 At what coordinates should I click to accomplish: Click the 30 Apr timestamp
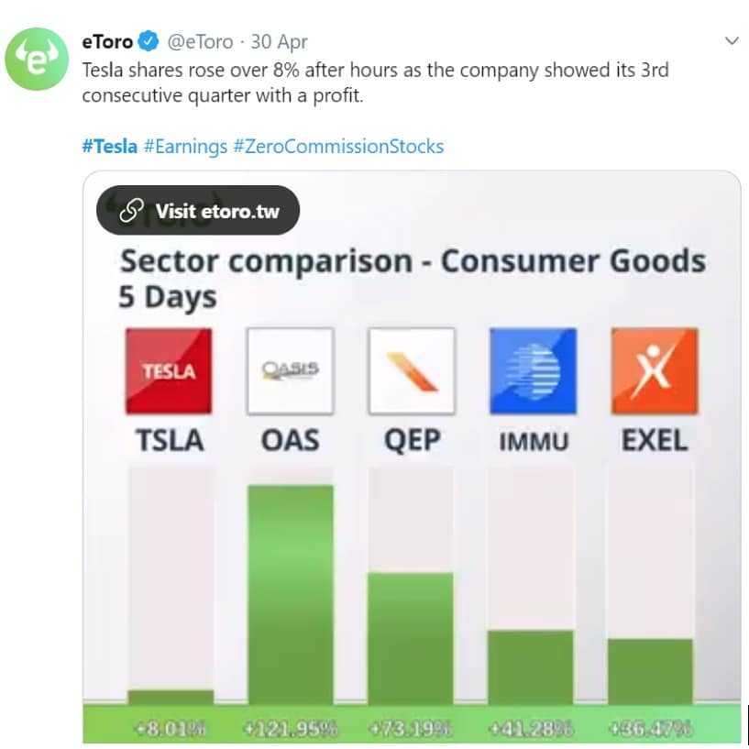tap(279, 41)
